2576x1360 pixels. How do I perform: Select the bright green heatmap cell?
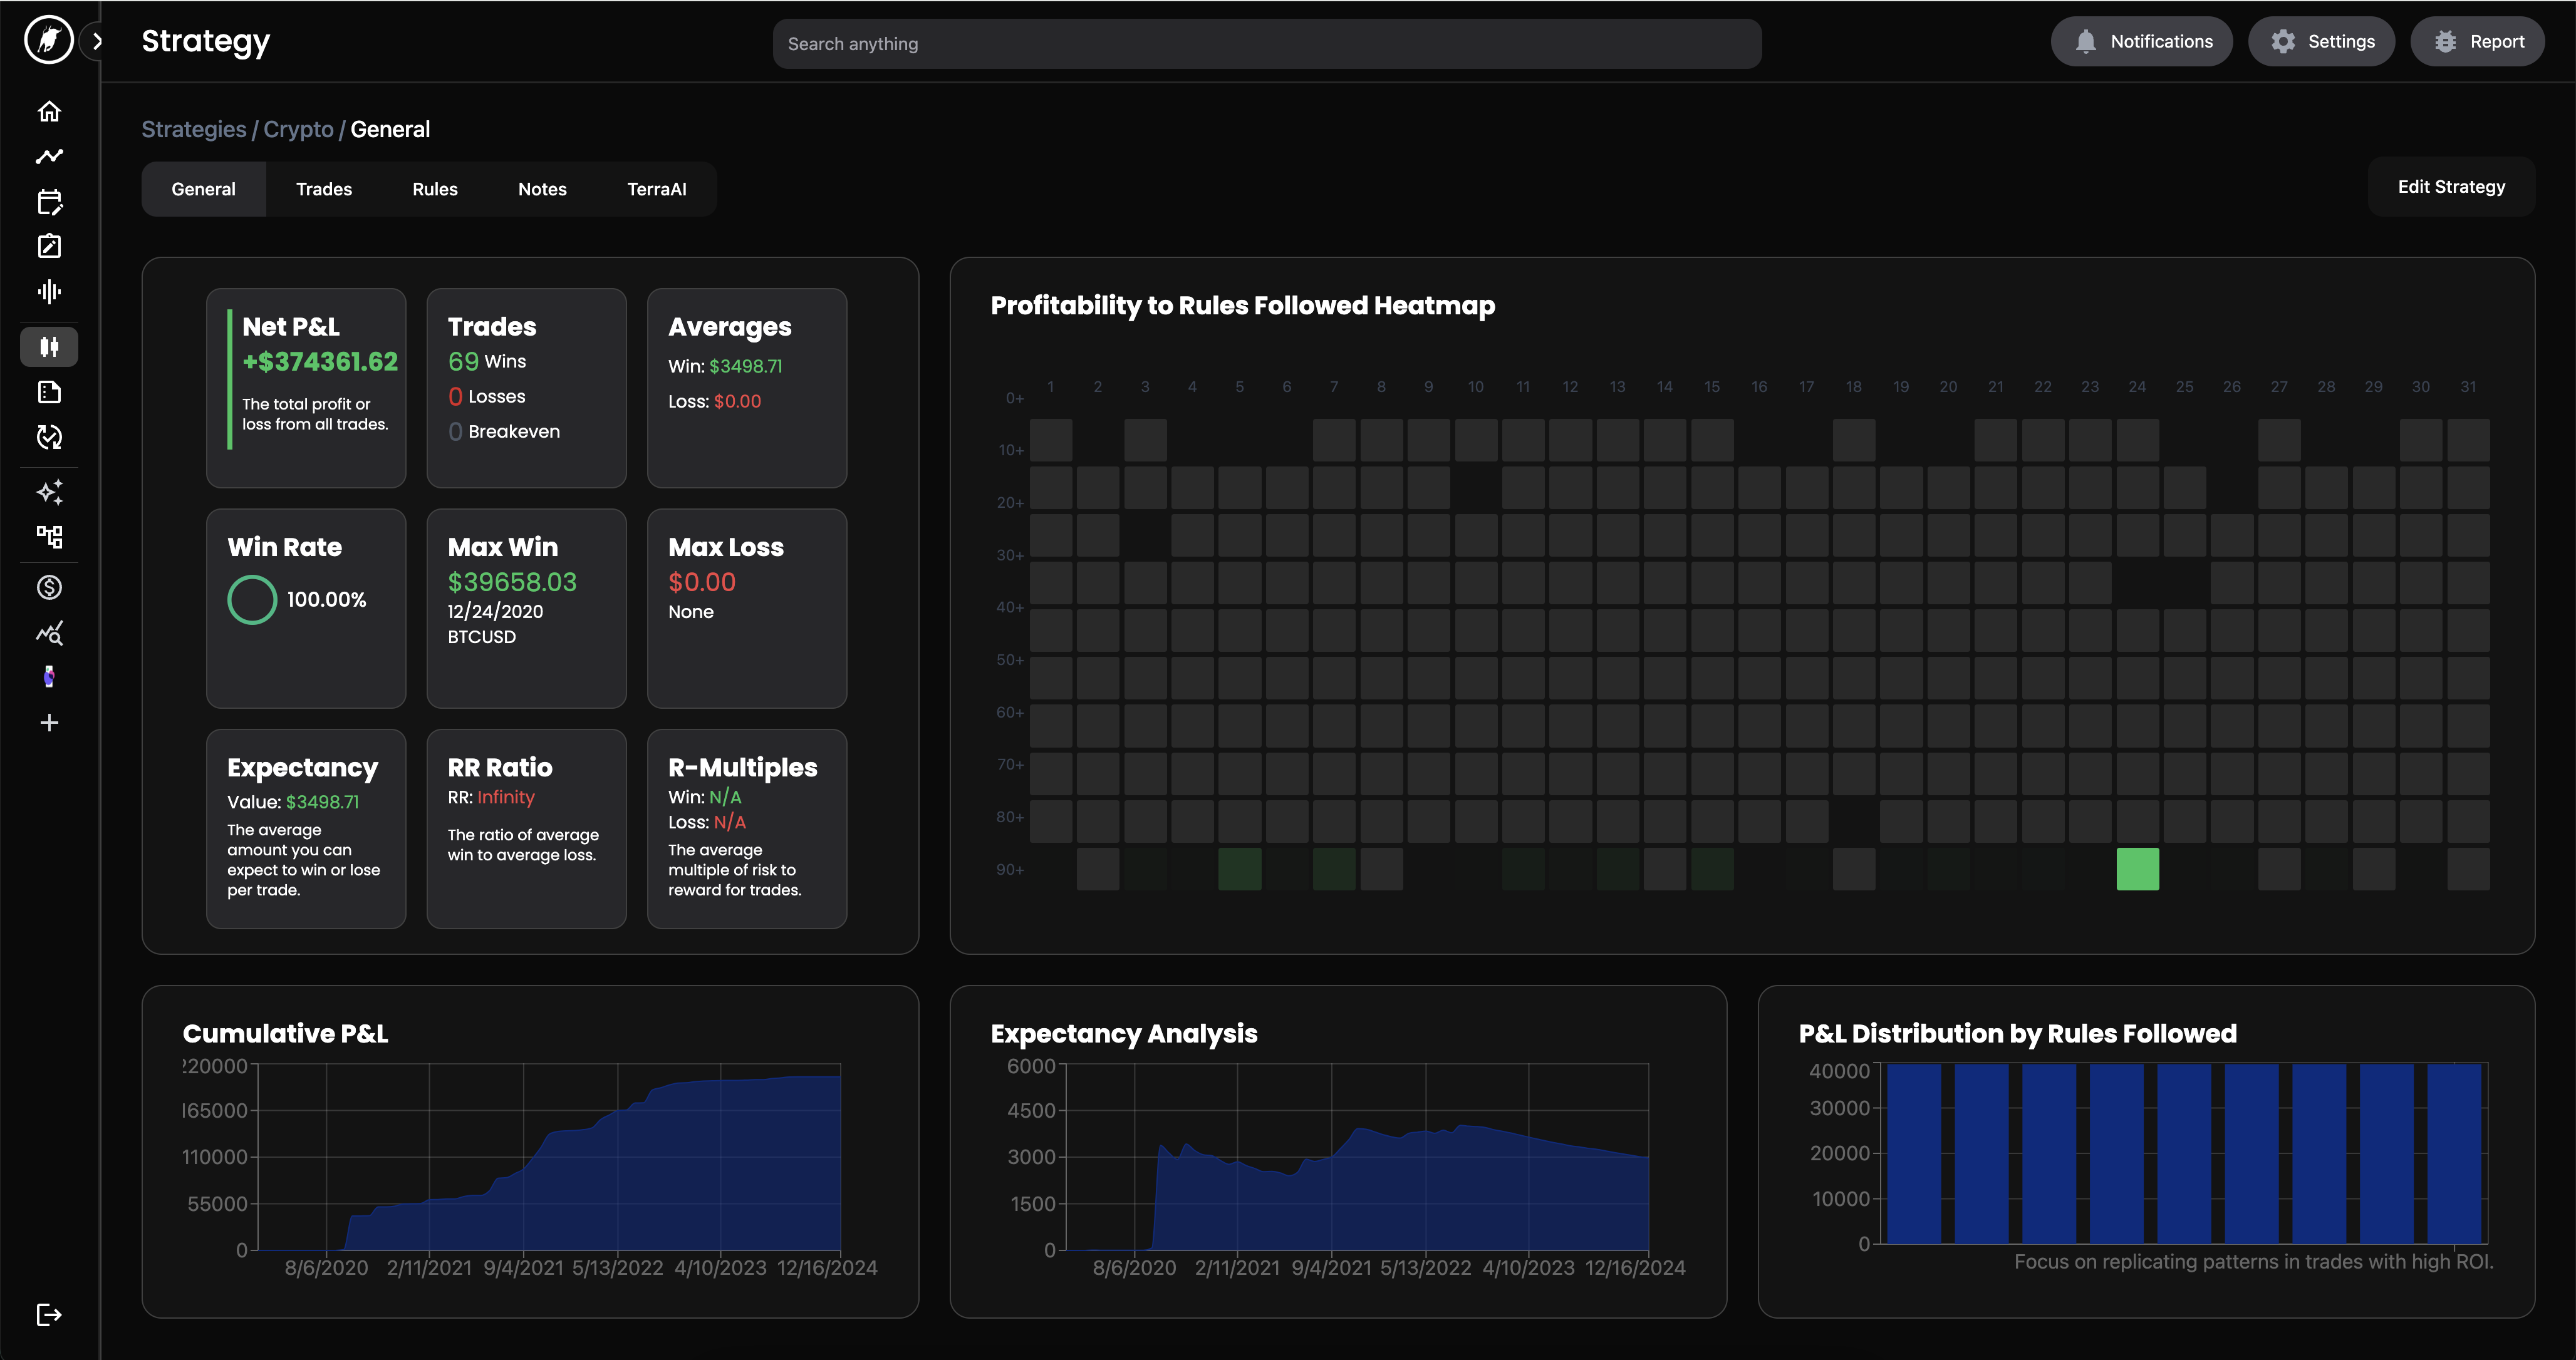tap(2137, 868)
